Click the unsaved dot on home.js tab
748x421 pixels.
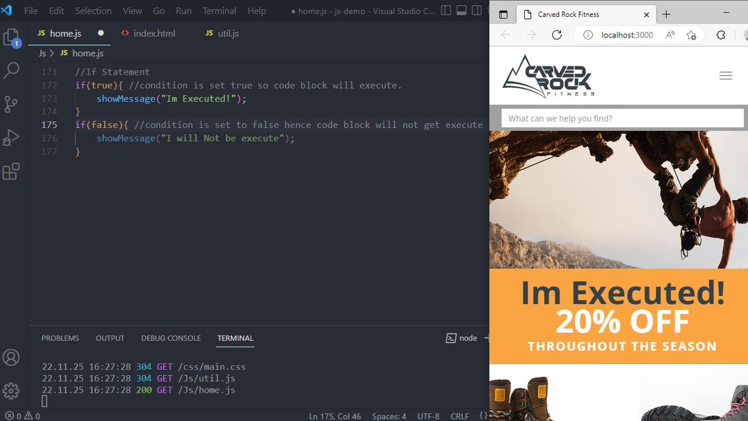(100, 33)
